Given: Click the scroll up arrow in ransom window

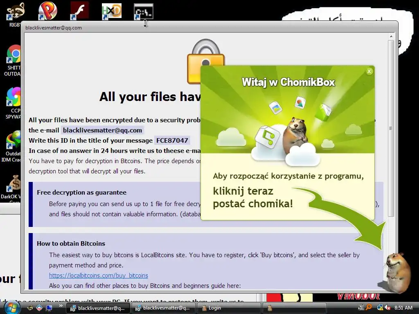Looking at the screenshot, I should (391, 36).
